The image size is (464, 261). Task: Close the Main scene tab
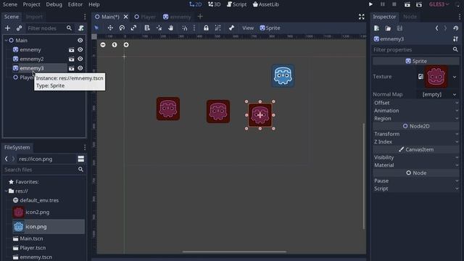tap(125, 17)
